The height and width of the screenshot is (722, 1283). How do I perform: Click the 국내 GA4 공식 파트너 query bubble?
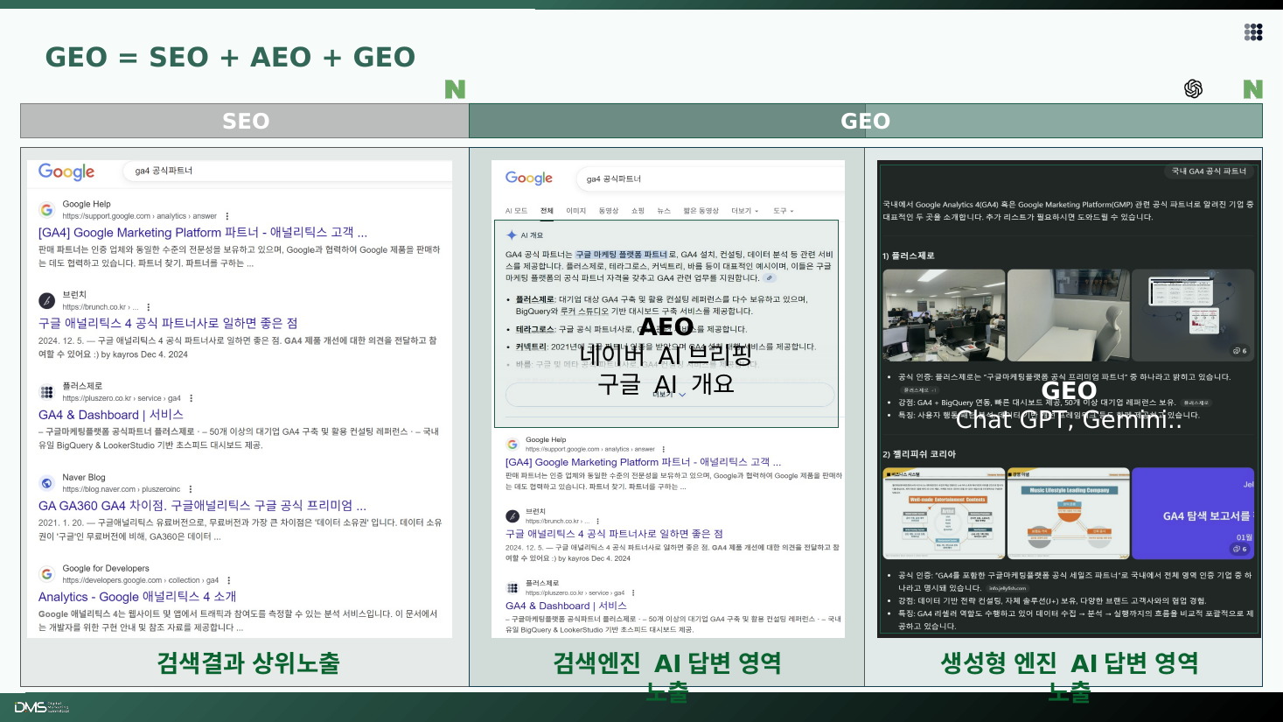pyautogui.click(x=1208, y=172)
